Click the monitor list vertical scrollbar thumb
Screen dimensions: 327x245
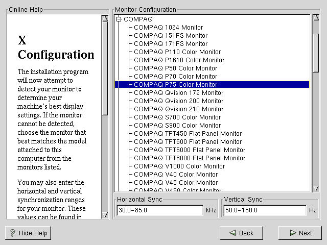316,43
